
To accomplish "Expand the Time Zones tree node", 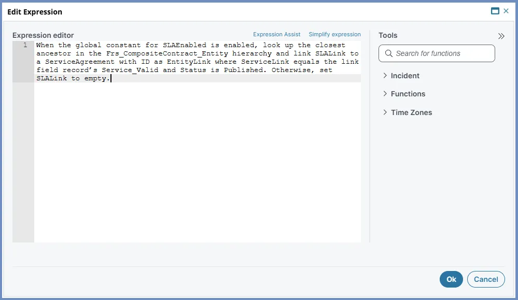I will pos(385,112).
